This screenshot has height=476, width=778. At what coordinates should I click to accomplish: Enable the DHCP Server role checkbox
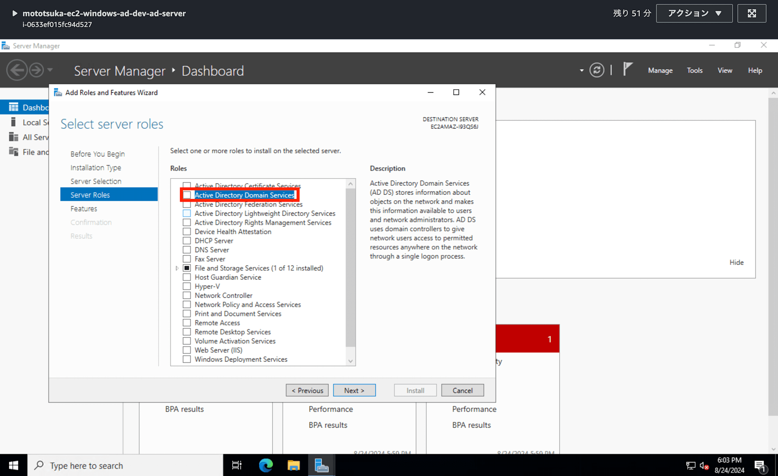click(187, 240)
